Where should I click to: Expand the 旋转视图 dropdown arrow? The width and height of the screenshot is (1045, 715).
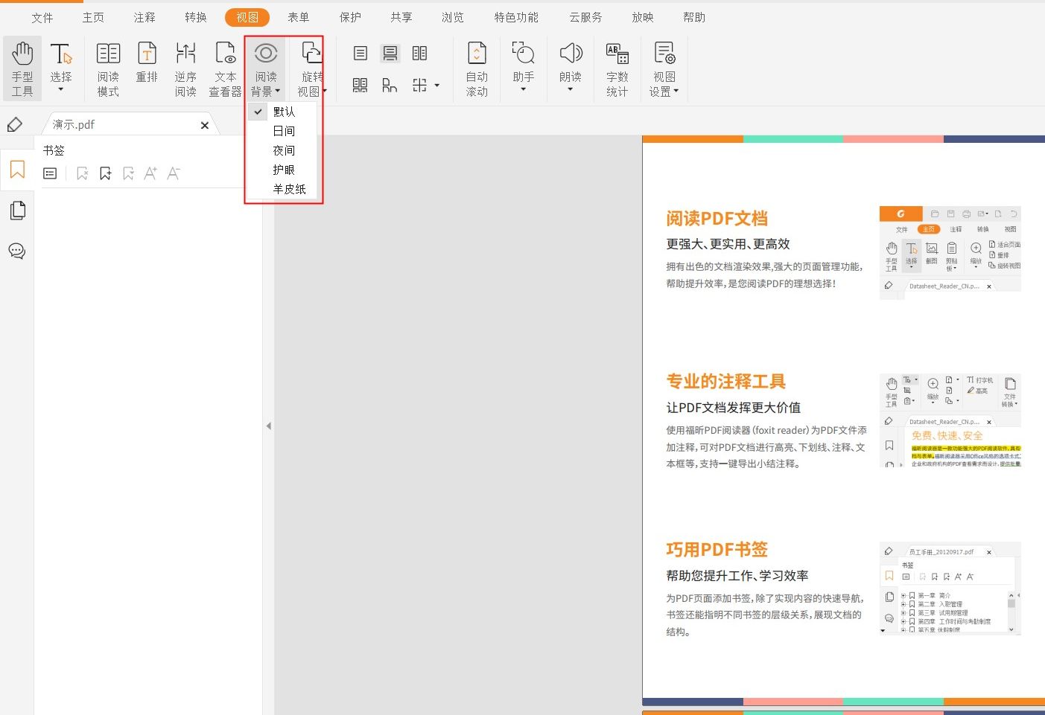click(325, 92)
